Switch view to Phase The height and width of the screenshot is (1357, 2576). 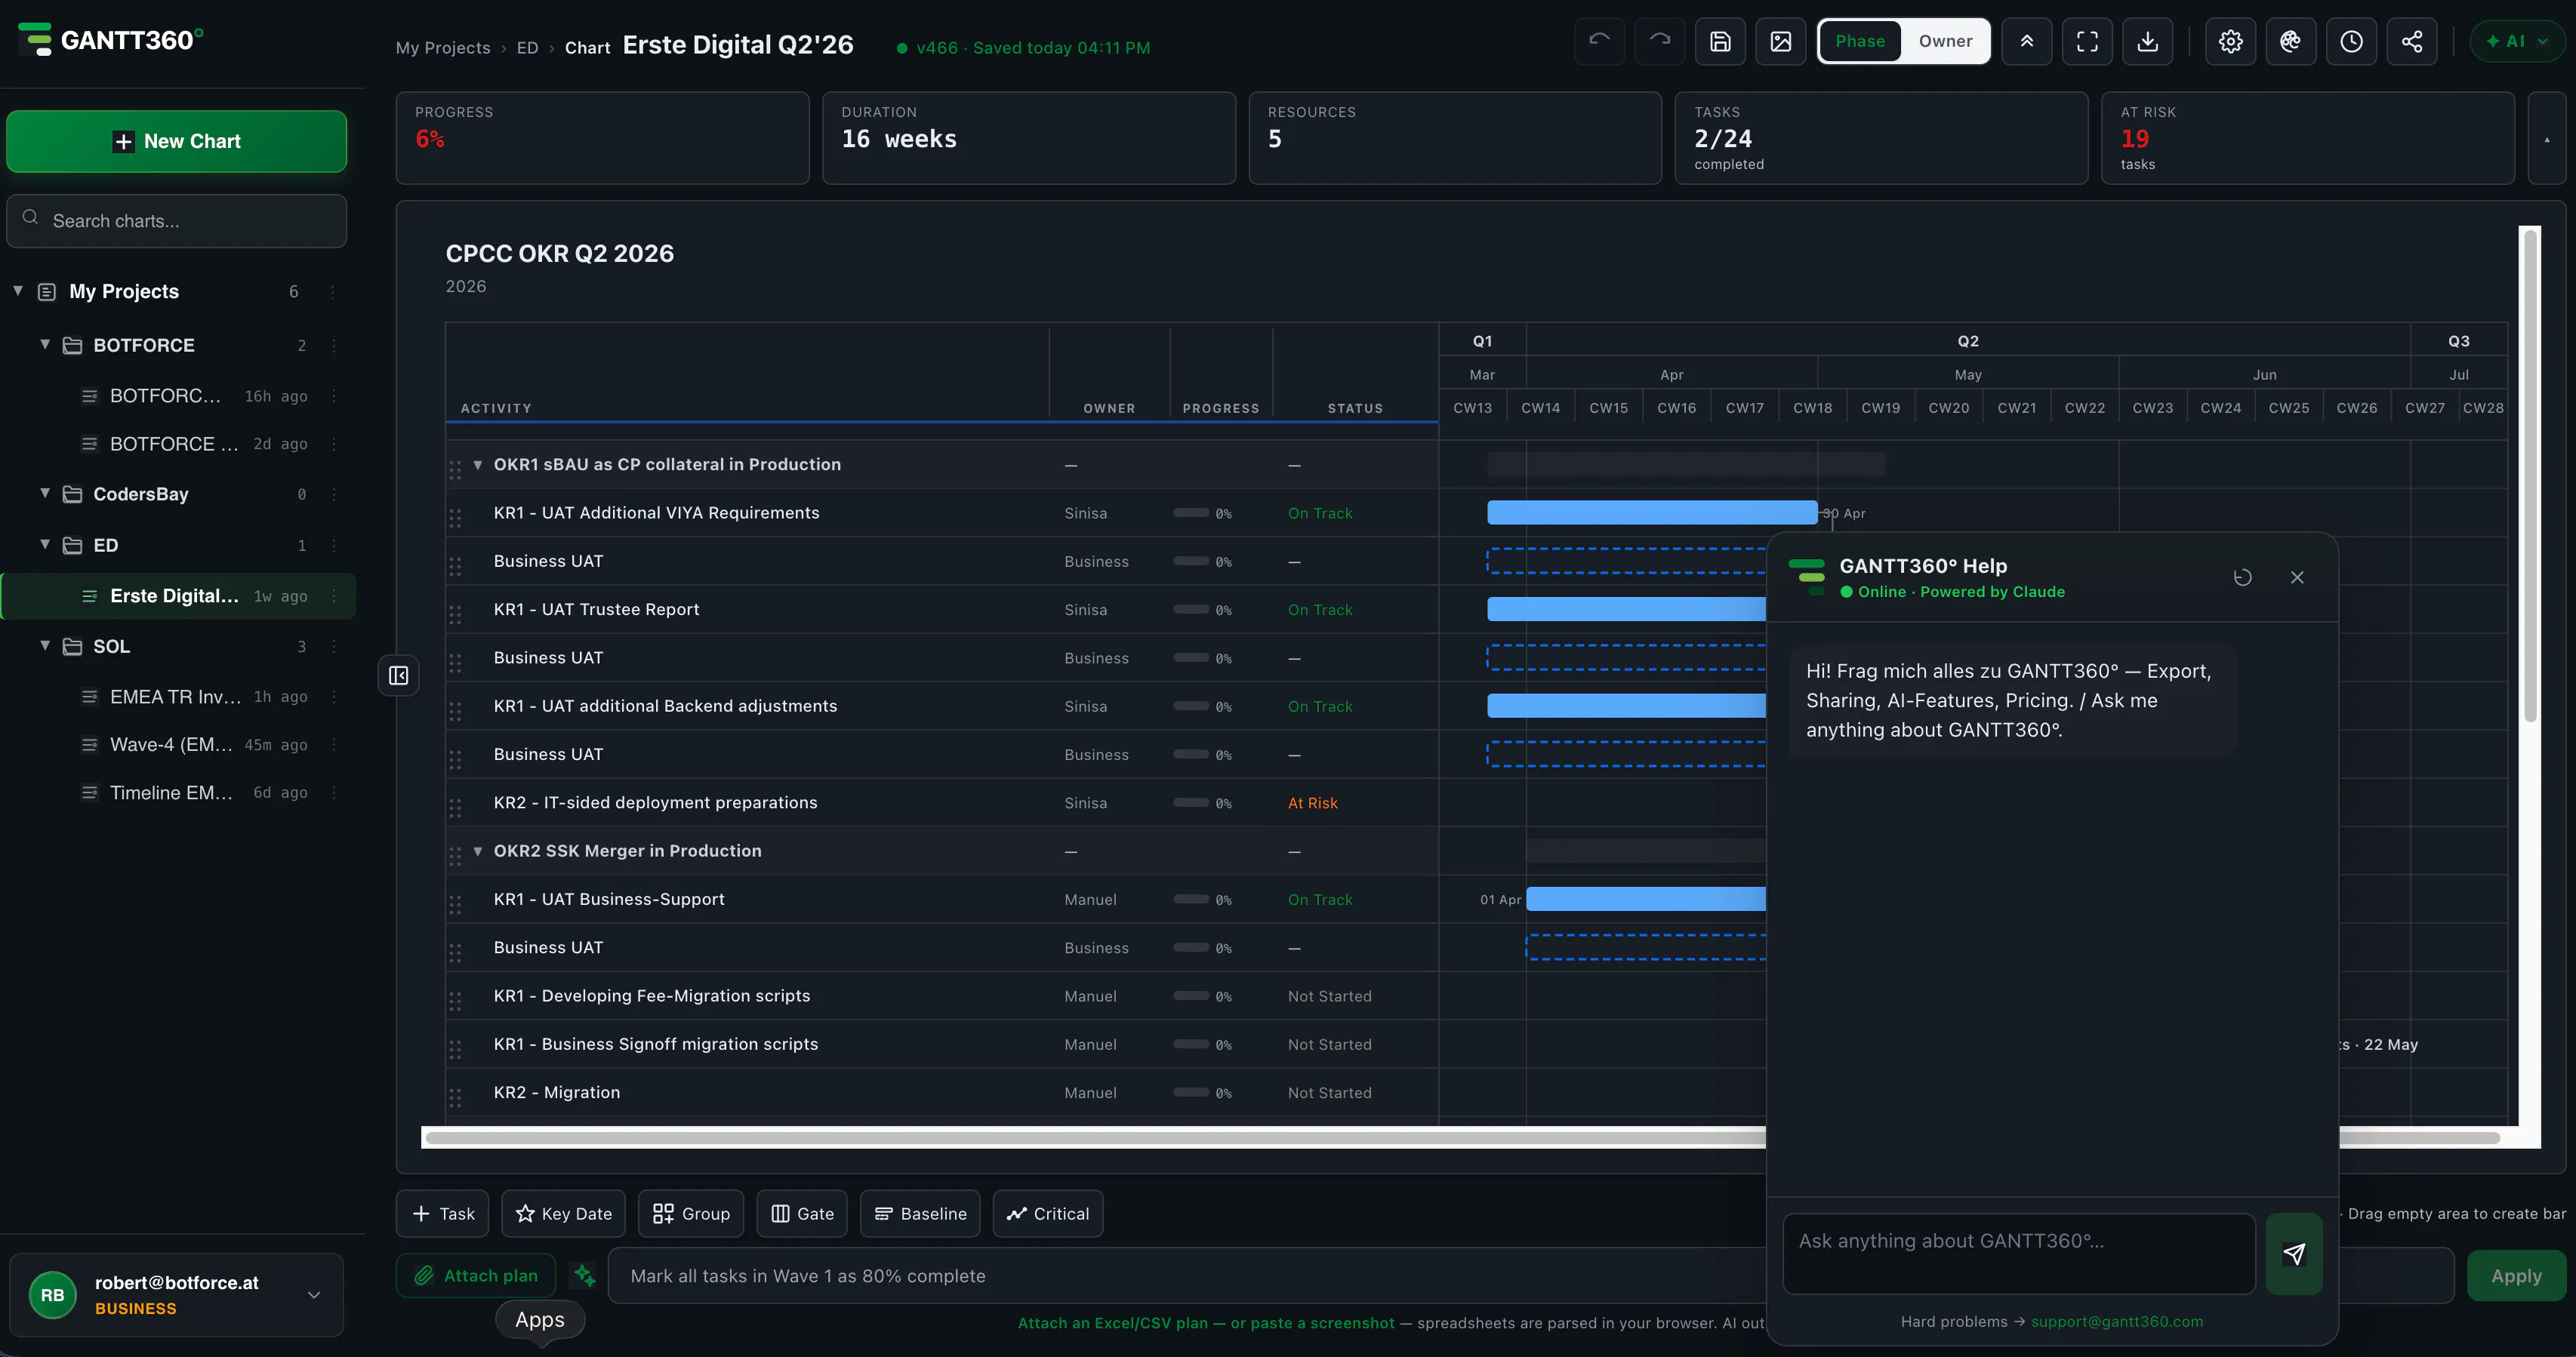click(x=1860, y=41)
